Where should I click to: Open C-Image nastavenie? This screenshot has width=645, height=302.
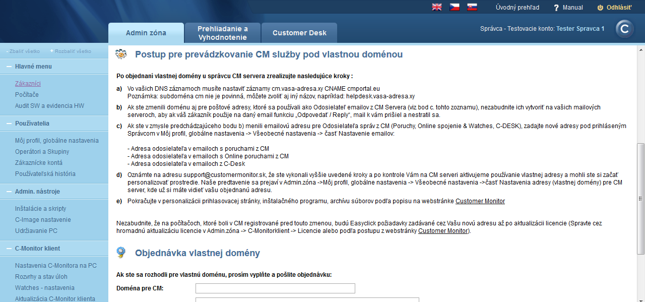[x=43, y=220]
